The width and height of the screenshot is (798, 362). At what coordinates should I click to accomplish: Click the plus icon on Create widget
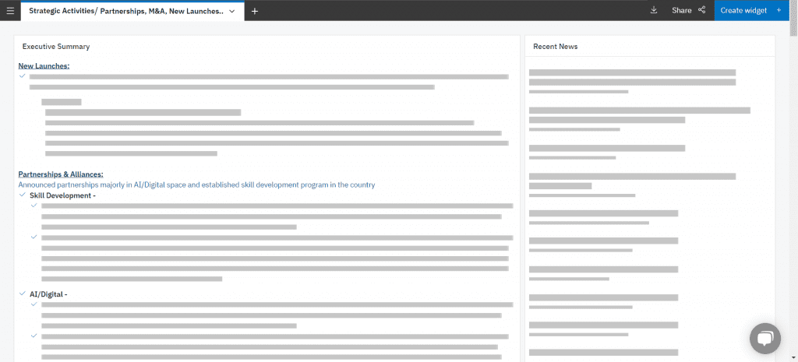(x=779, y=10)
